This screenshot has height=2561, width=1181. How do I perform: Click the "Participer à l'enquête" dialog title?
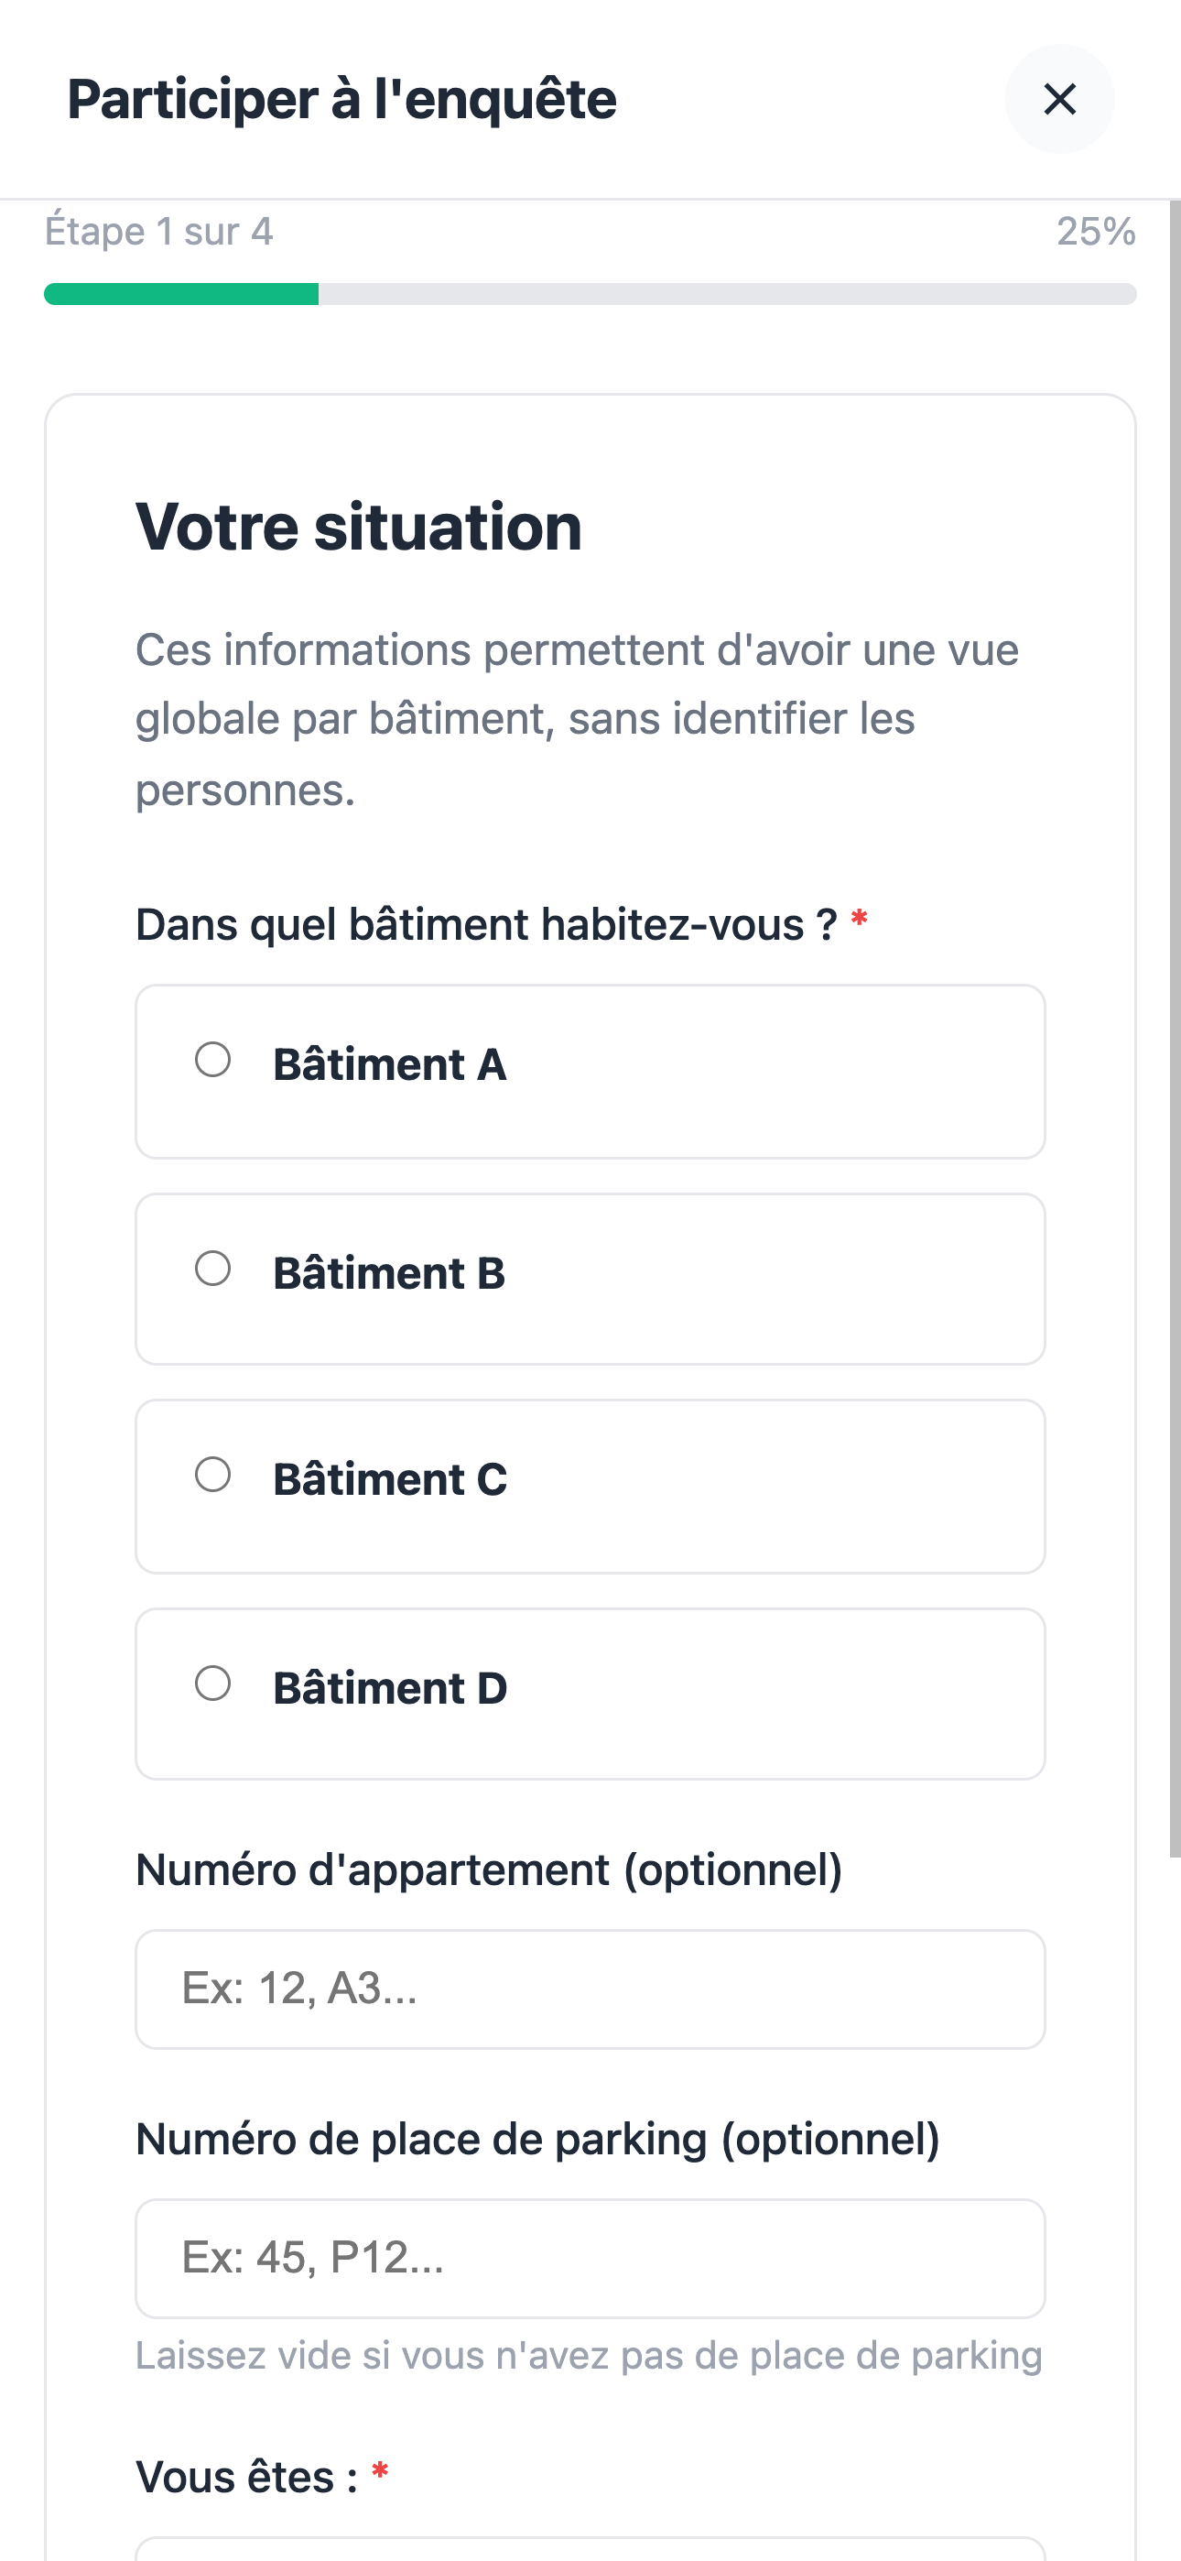click(x=342, y=100)
